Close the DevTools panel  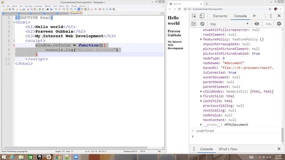(279, 16)
